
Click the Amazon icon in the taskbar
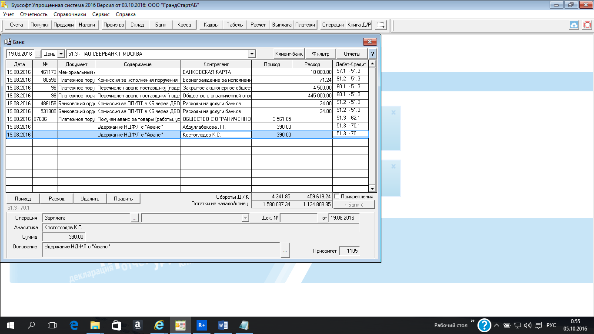(x=137, y=325)
